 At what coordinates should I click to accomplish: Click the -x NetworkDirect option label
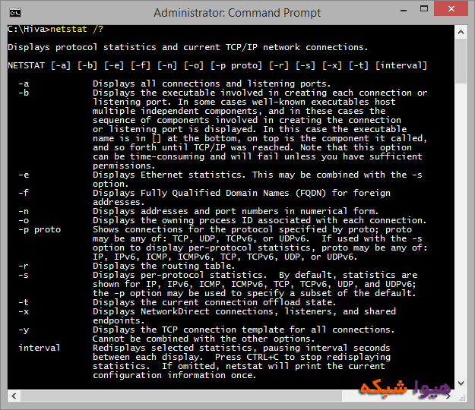coord(24,311)
